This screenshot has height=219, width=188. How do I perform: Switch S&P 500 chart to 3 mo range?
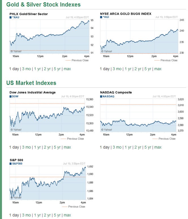click(x=26, y=215)
